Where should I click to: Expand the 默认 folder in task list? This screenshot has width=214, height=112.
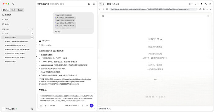[5, 34]
